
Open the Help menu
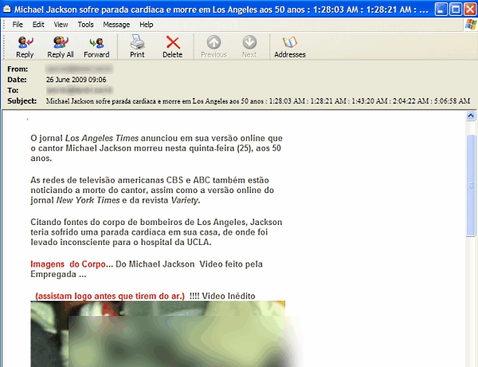147,25
